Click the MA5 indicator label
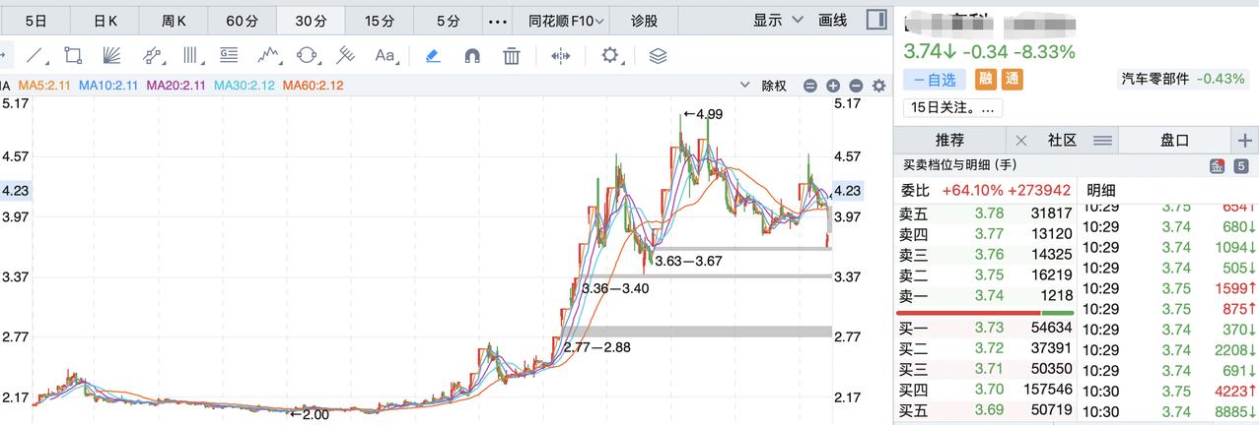This screenshot has width=1259, height=425. pos(45,86)
